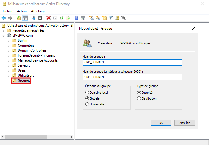The image size is (209, 145).
Task: Choose the Distribution group type
Action: [x=139, y=98]
